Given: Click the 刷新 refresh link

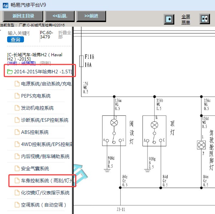Looking at the screenshot, I should click(45, 63).
